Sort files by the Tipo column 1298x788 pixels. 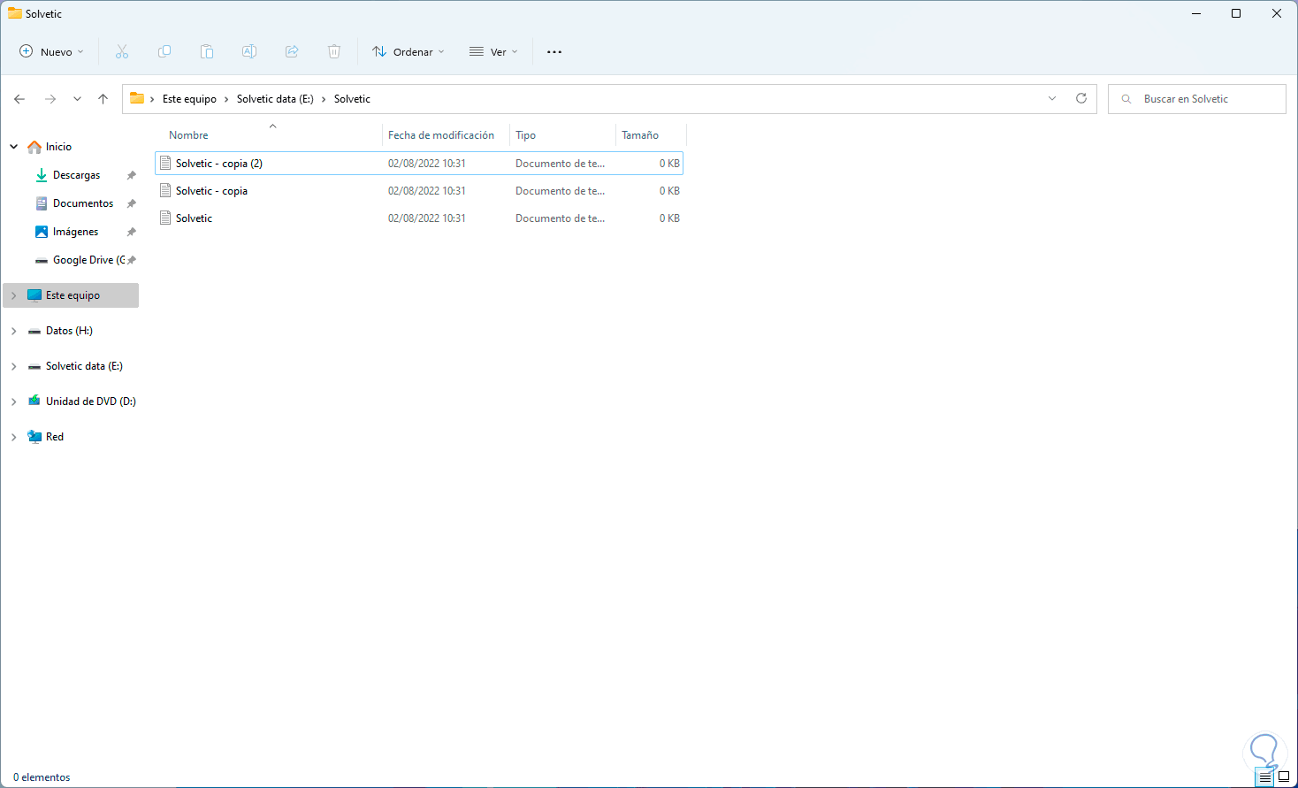526,135
